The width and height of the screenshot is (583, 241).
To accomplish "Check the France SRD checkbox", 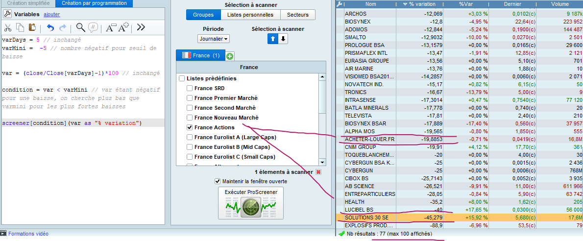I will (190, 88).
